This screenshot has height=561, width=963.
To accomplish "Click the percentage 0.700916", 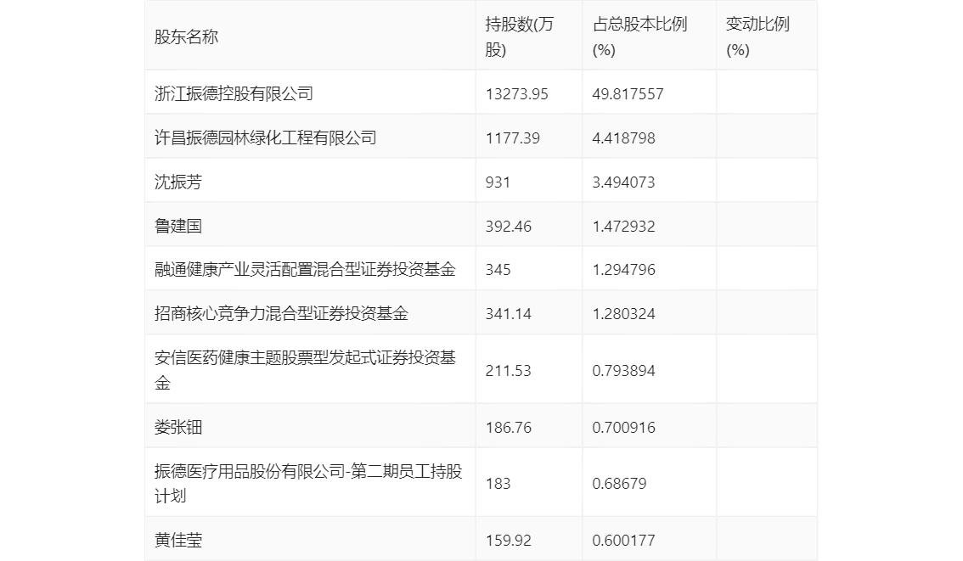I will point(623,427).
